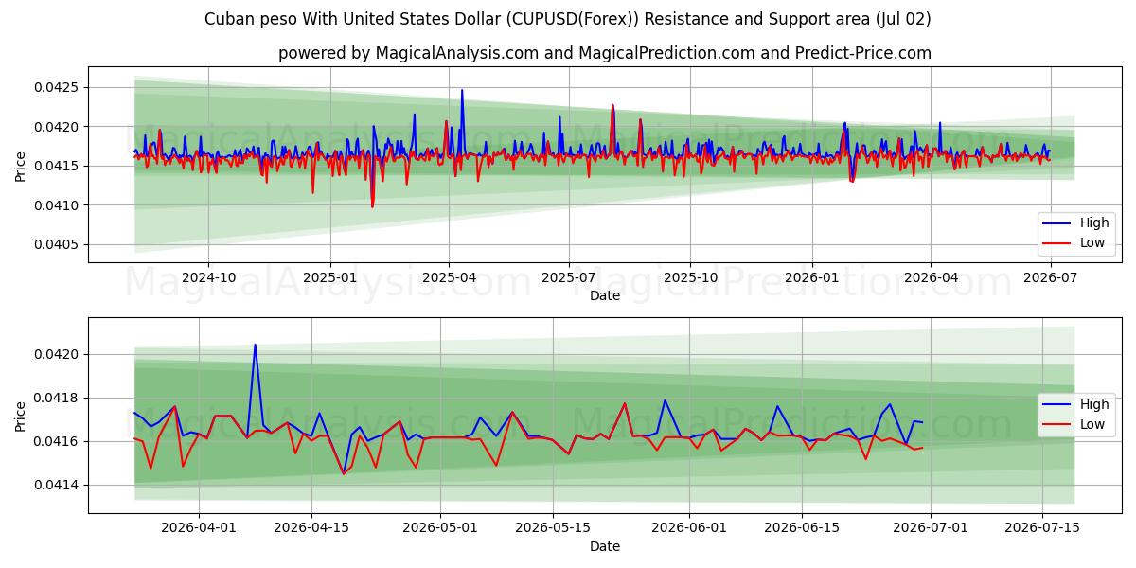Click the 2025-07 date tick label
The width and height of the screenshot is (1136, 568).
[x=569, y=277]
